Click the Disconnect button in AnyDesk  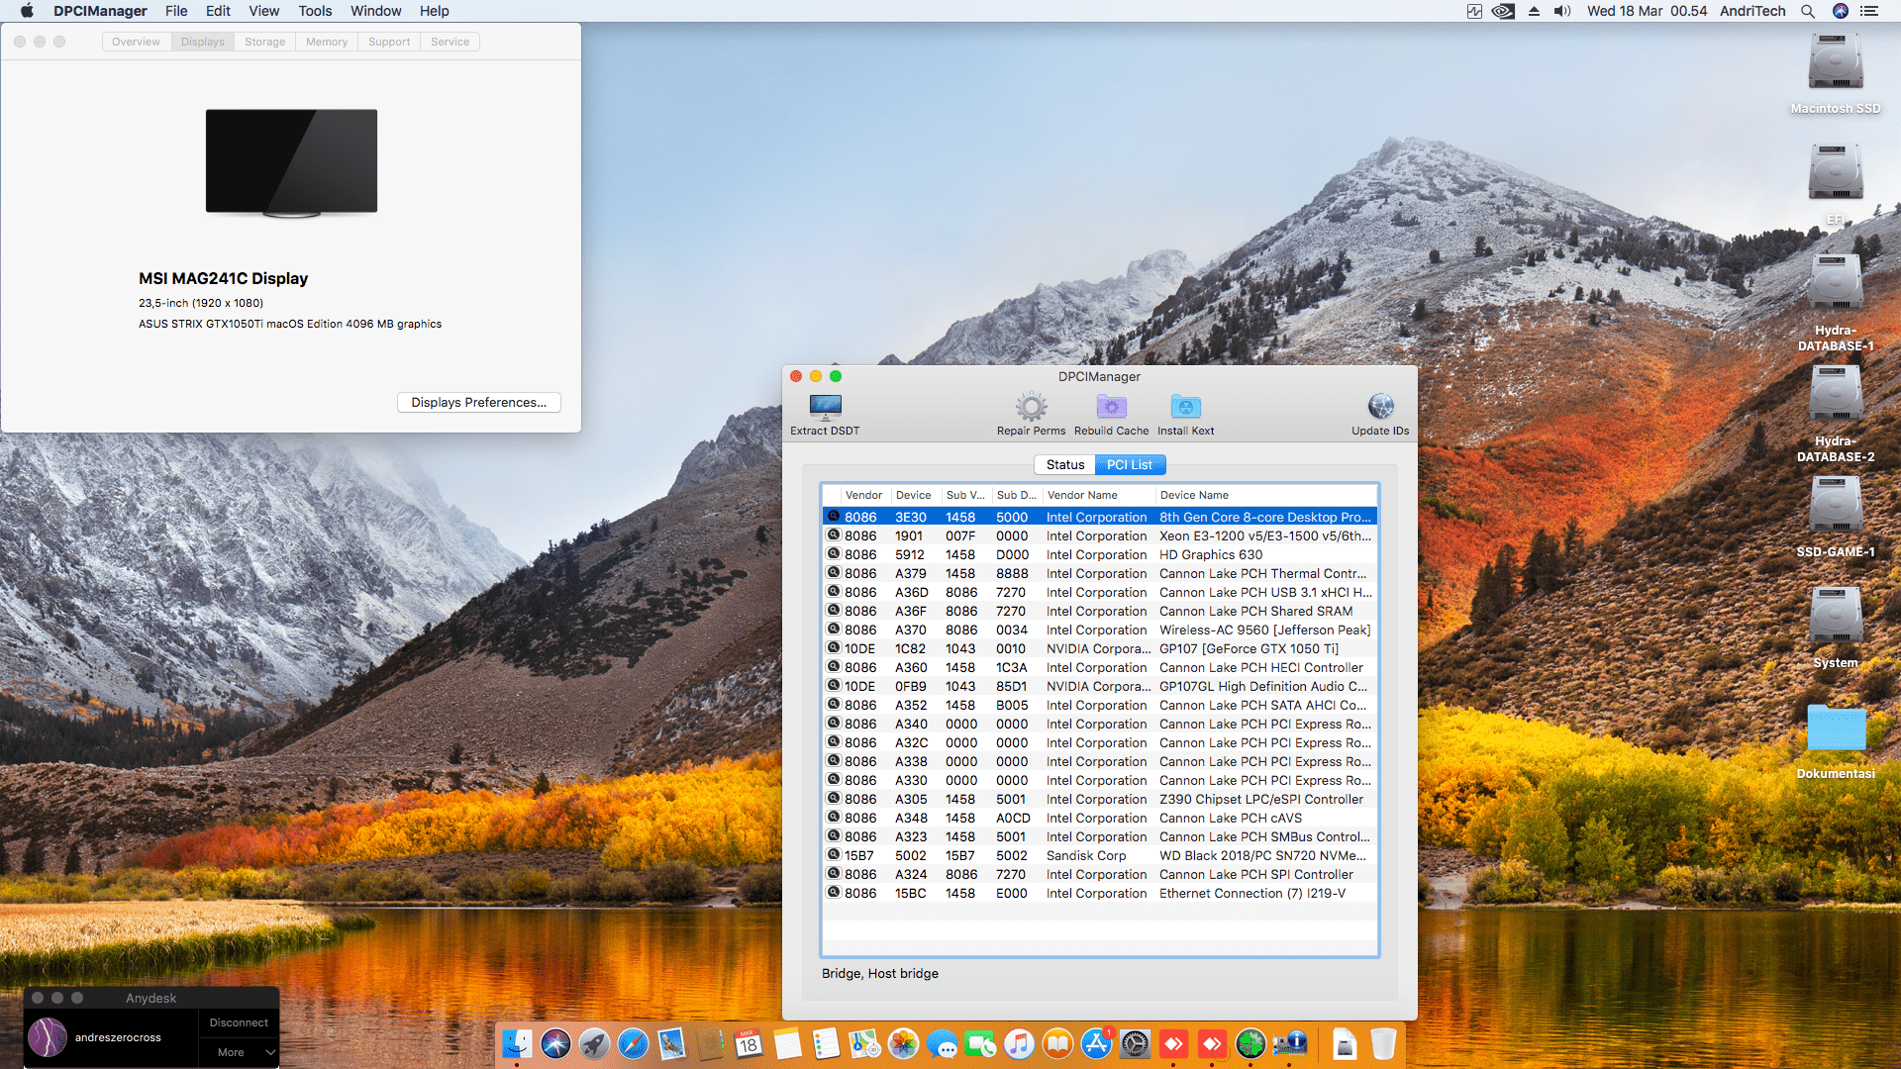(239, 1022)
